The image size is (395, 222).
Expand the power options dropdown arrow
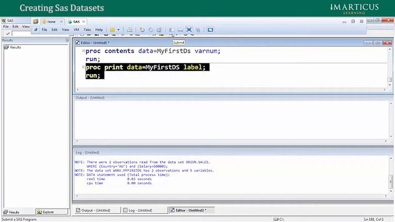(x=118, y=30)
